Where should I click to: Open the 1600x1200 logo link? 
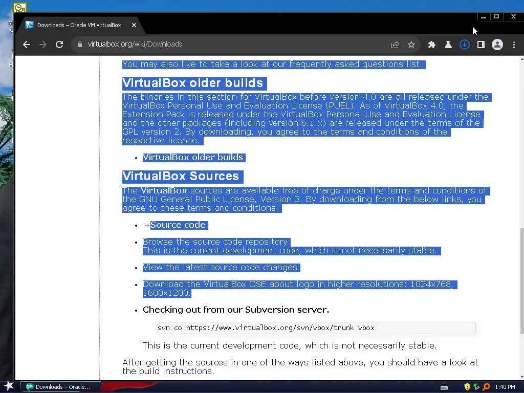166,293
